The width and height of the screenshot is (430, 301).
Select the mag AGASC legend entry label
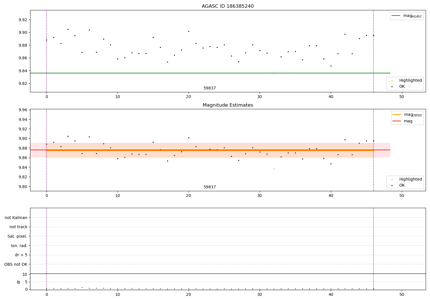(413, 16)
